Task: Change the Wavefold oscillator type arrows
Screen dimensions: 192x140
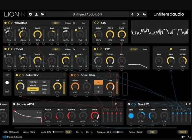Action: [10, 23]
